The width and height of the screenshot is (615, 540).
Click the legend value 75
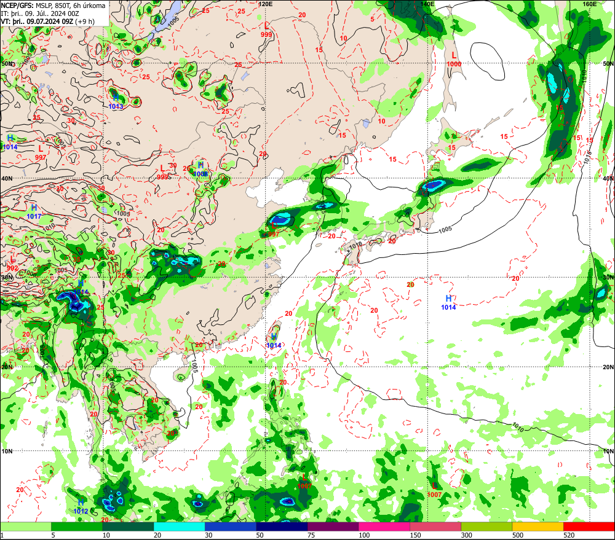tap(311, 535)
